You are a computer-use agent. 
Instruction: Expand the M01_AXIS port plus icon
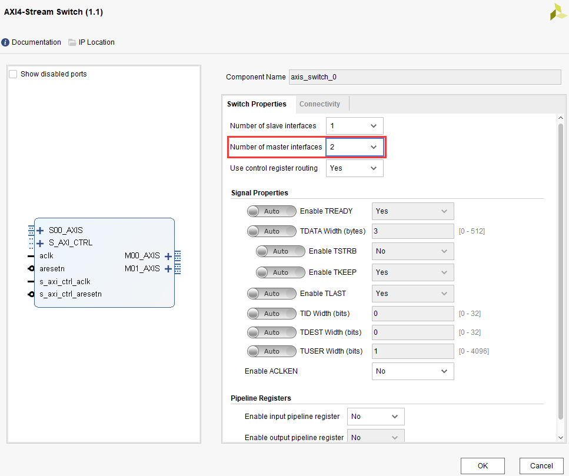point(168,269)
